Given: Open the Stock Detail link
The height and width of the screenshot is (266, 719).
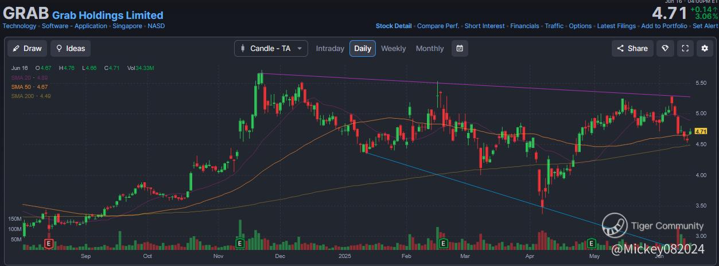Looking at the screenshot, I should pyautogui.click(x=394, y=26).
